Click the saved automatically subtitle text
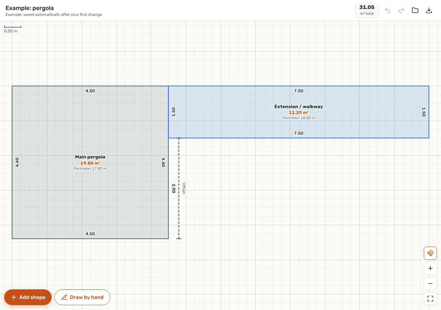This screenshot has height=310, width=441. point(54,15)
